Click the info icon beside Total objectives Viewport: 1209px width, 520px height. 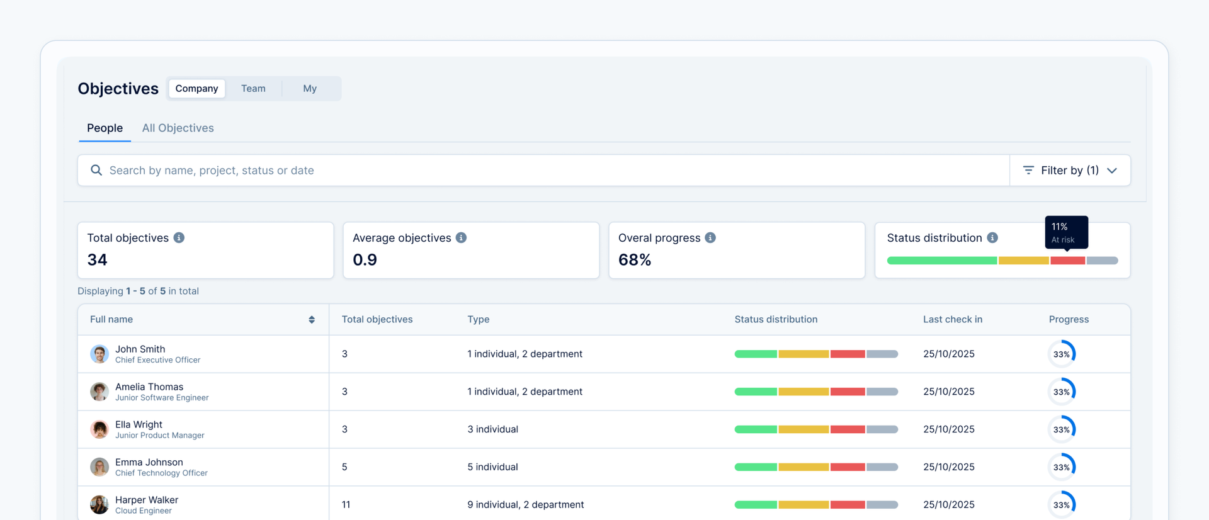coord(179,238)
